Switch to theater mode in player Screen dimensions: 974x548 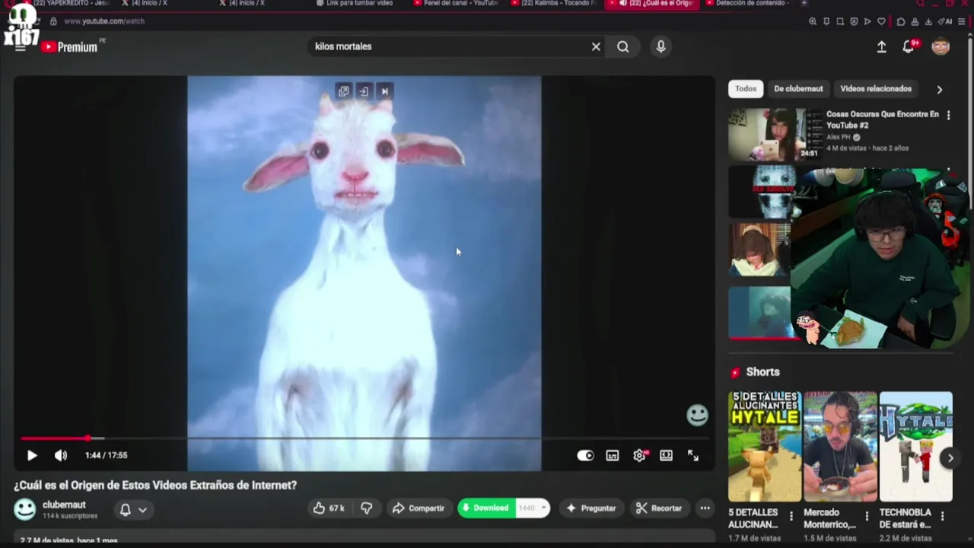pos(666,455)
